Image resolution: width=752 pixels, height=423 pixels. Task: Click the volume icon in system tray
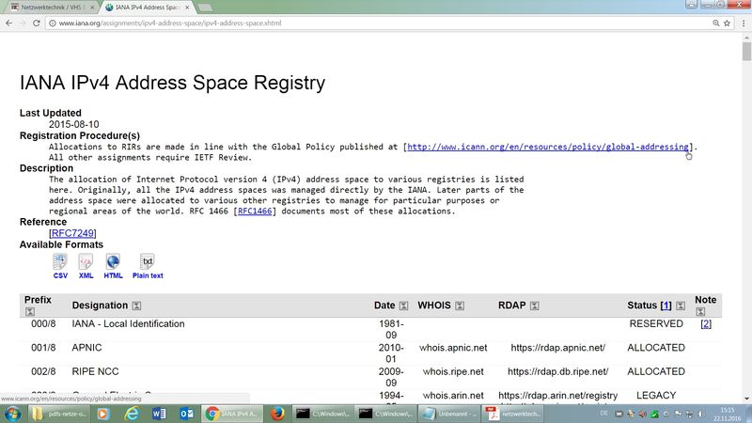pyautogui.click(x=700, y=414)
